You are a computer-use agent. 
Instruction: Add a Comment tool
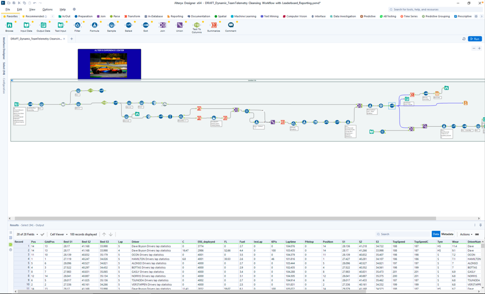coord(231,27)
